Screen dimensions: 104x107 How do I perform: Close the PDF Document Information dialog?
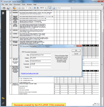(x=79, y=46)
